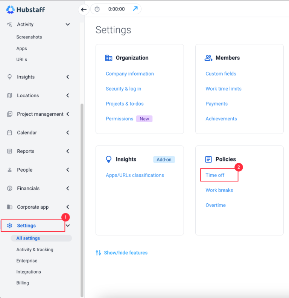Click the sidebar vertical scrollbar
Viewport: 289px width, 298px height.
(82, 196)
